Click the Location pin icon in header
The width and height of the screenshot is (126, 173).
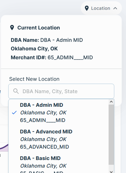[87, 8]
